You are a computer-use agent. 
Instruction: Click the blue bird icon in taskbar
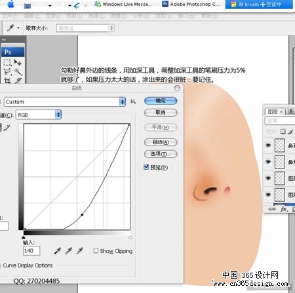tap(77, 5)
